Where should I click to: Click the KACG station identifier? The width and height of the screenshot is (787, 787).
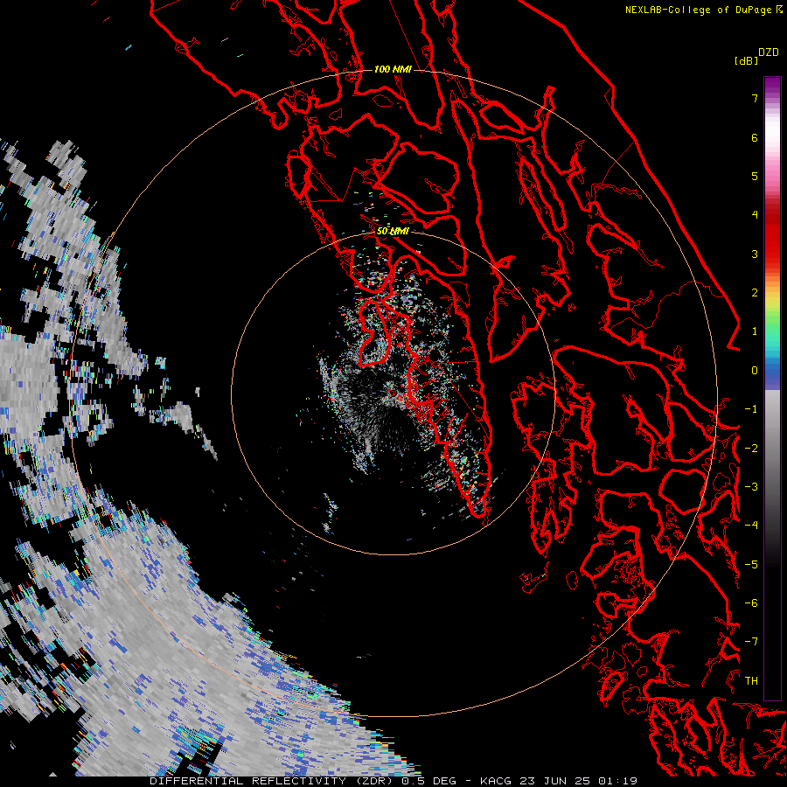(x=496, y=781)
